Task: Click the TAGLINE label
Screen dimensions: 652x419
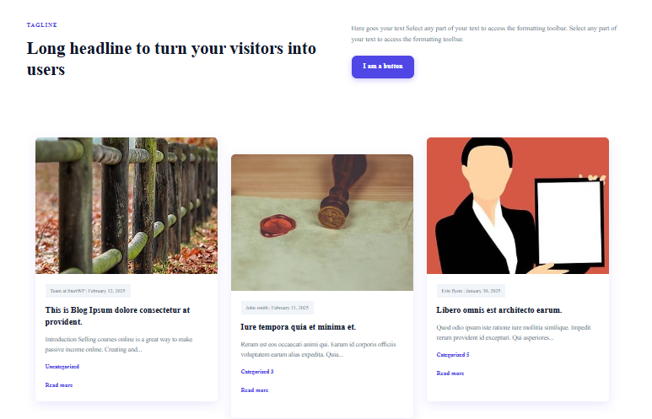Action: 42,25
